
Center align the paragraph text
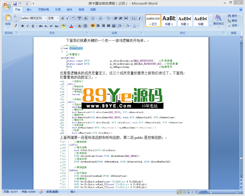(x=98, y=25)
